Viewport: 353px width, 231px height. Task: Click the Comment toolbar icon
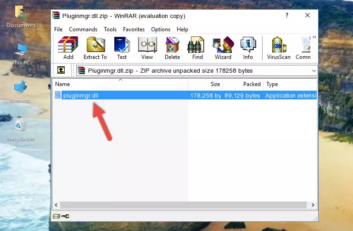303,48
